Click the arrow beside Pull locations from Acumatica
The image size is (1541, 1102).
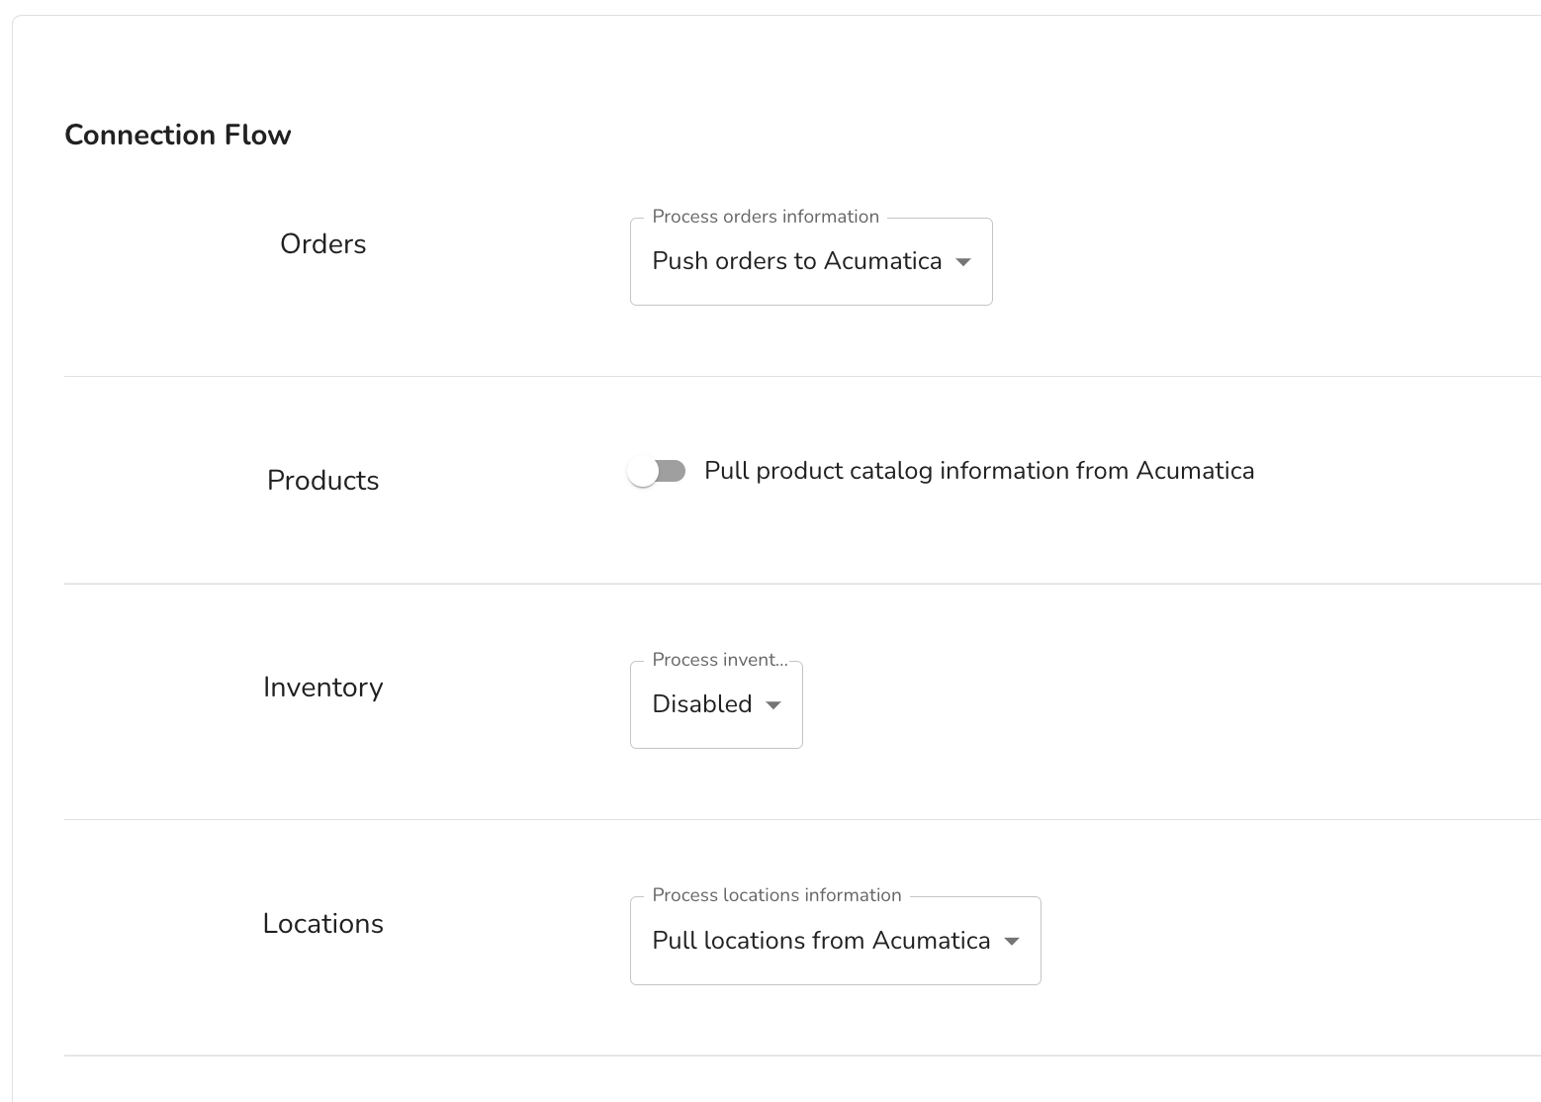pos(1012,941)
